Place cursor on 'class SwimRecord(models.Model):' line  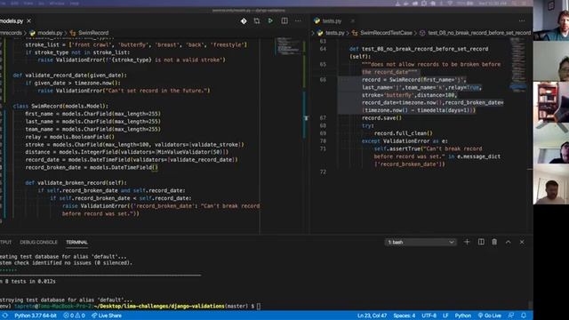(60, 107)
